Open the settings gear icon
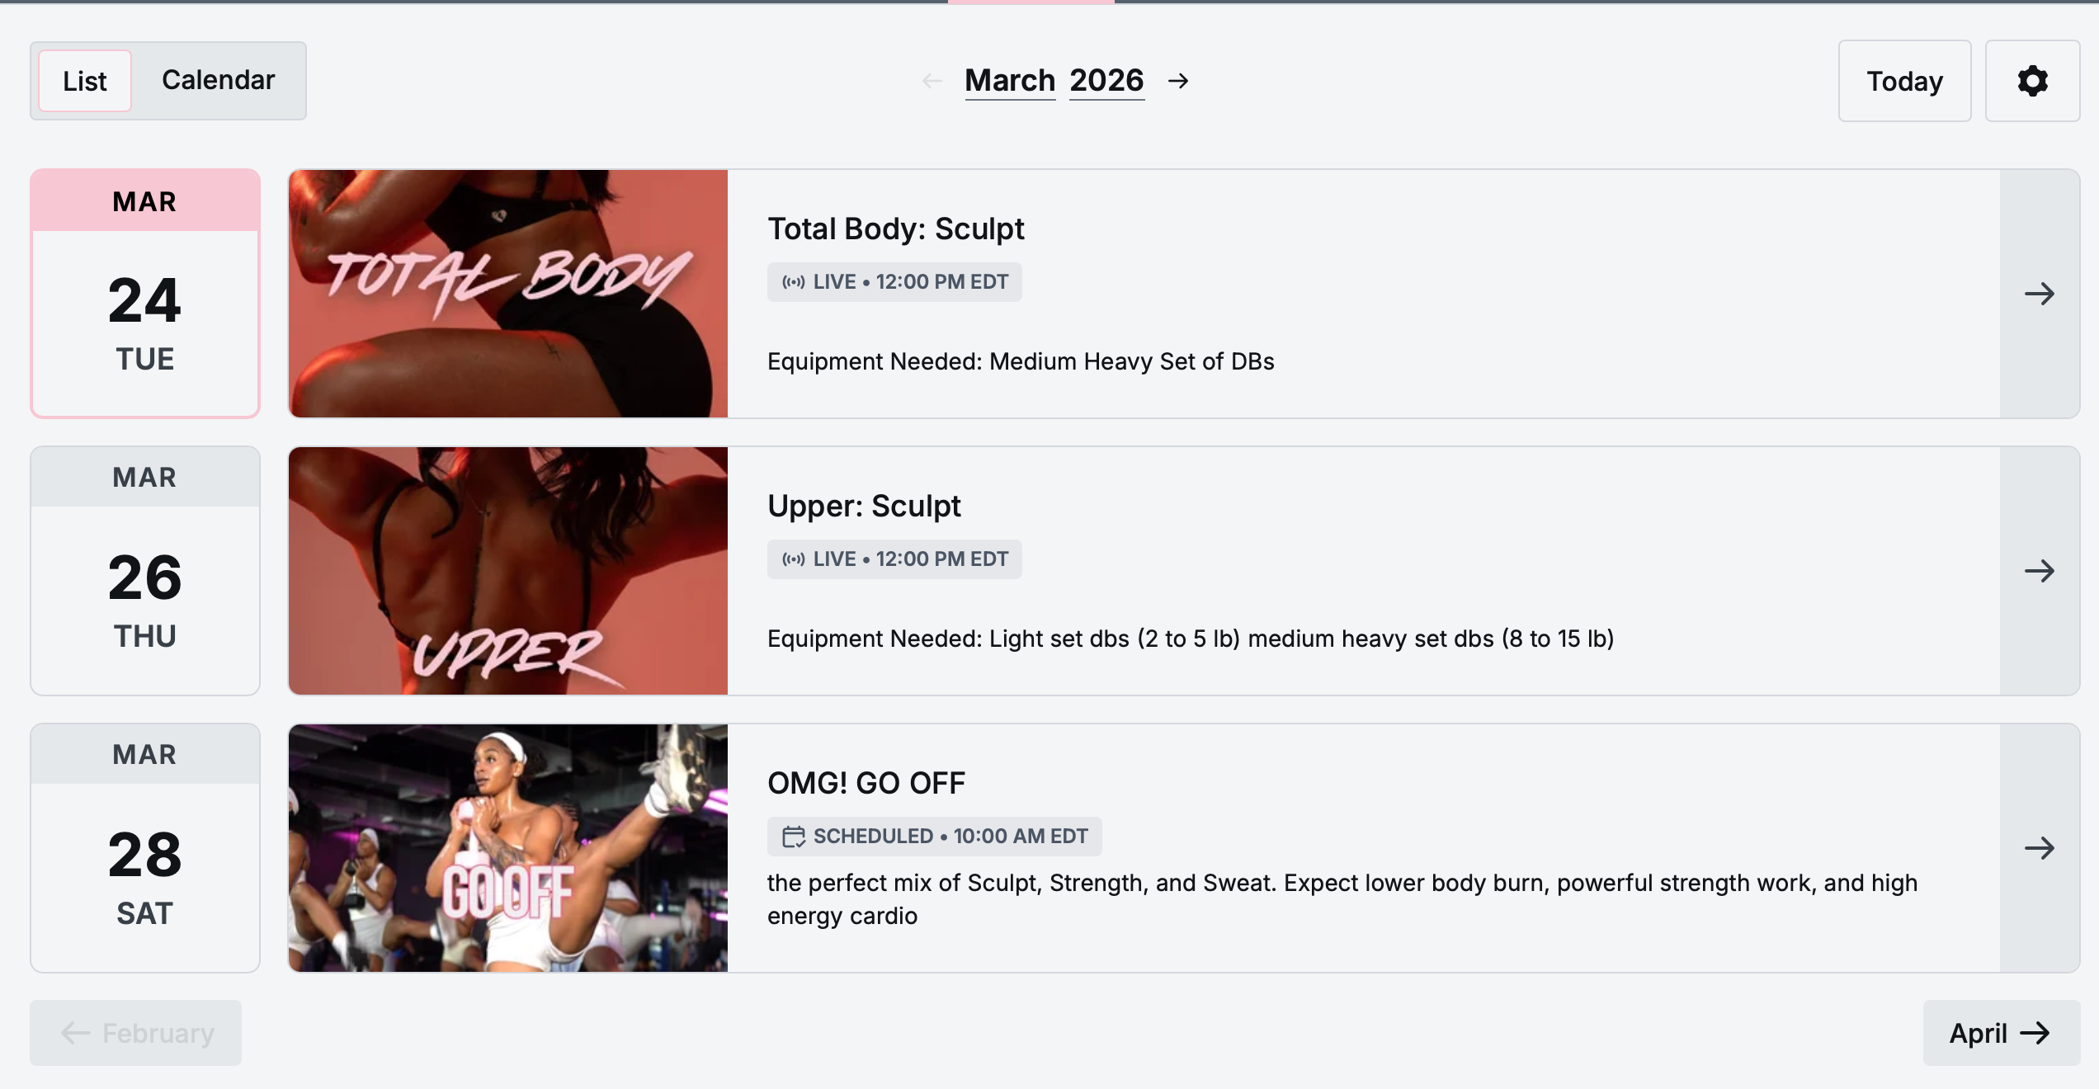Screen dimensions: 2099x1089 coord(2032,81)
